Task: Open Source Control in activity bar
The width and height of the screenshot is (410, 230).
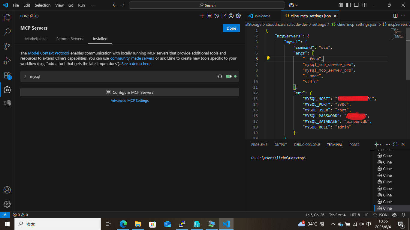Action: (x=7, y=46)
